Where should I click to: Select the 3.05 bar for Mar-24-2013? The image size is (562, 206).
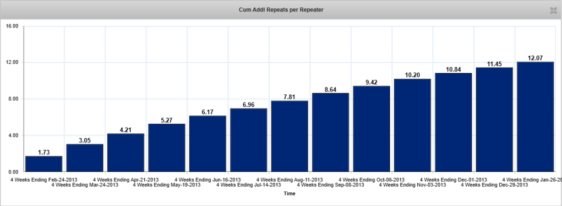pos(85,158)
